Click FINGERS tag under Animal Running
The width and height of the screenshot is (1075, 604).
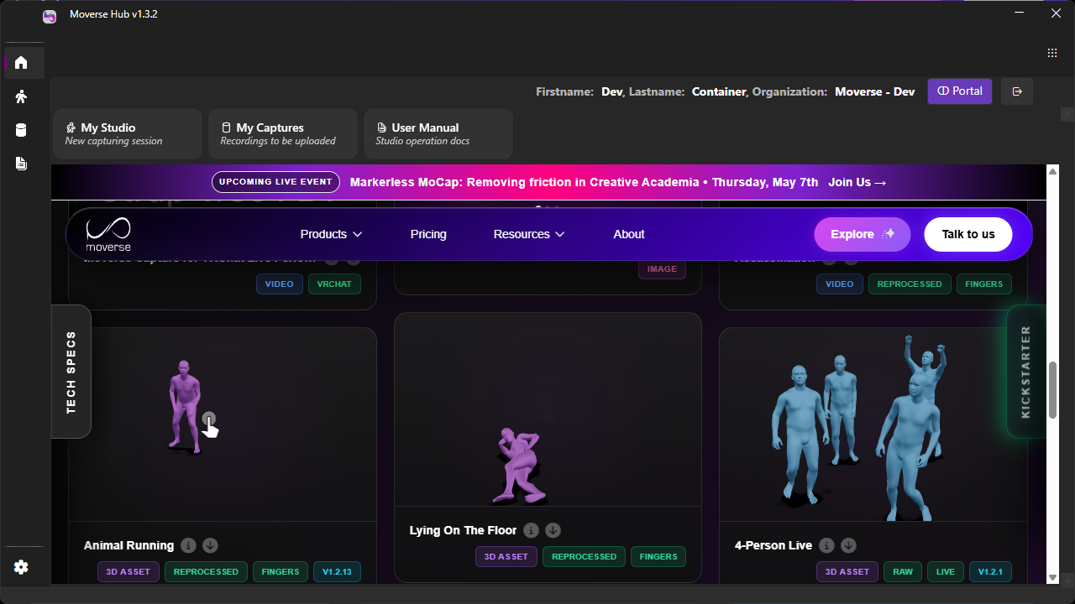[x=281, y=572]
